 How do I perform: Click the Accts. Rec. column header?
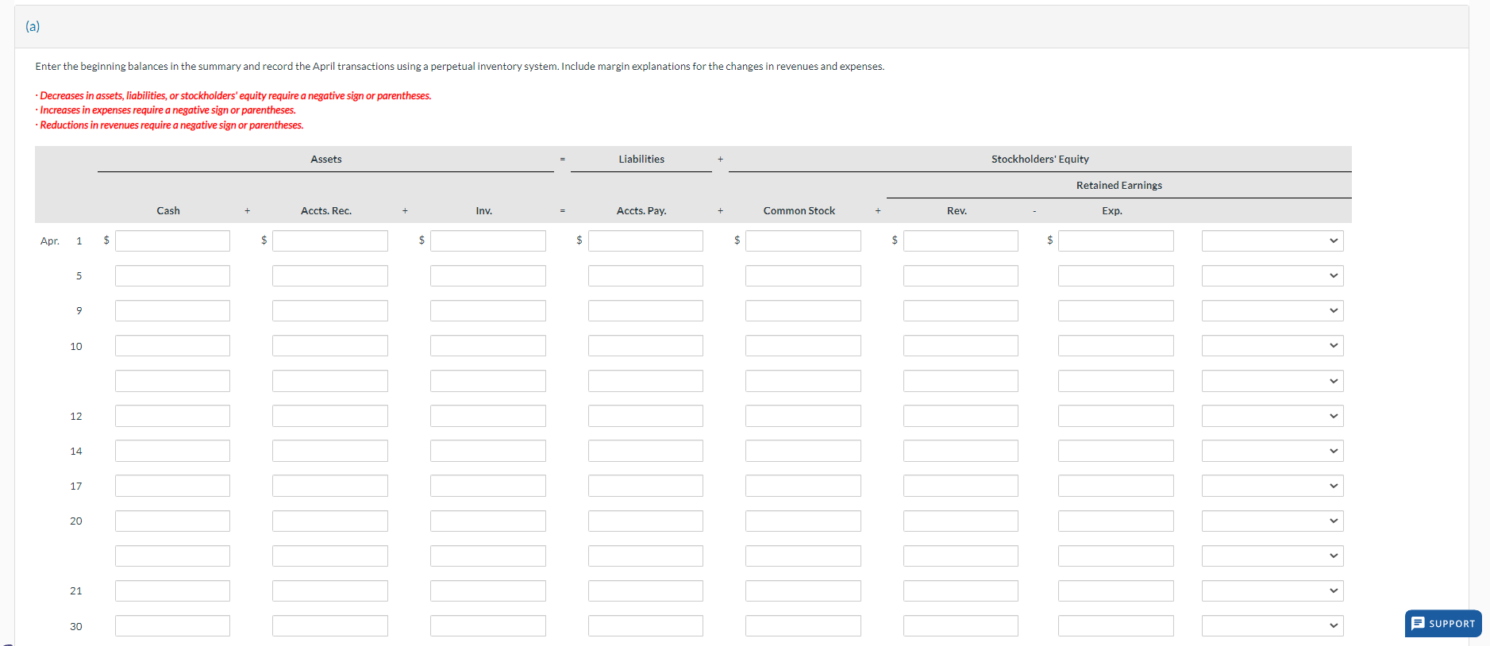tap(326, 210)
